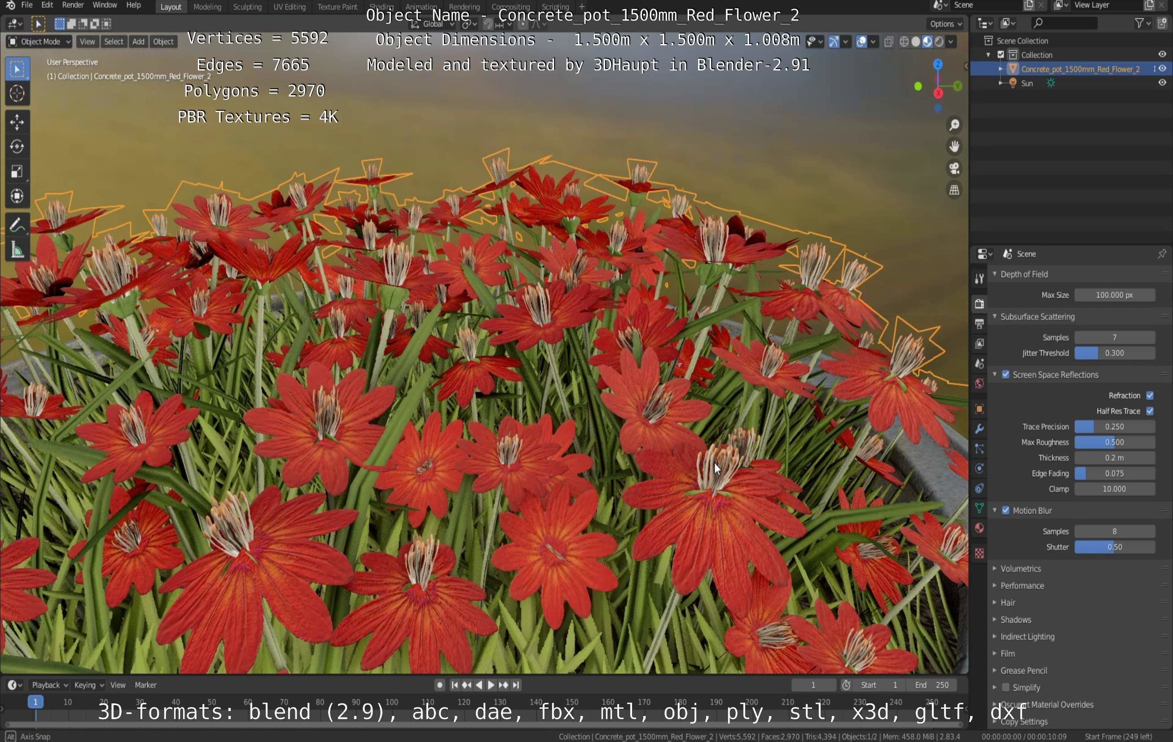
Task: Open the Render menu
Action: pyautogui.click(x=73, y=5)
